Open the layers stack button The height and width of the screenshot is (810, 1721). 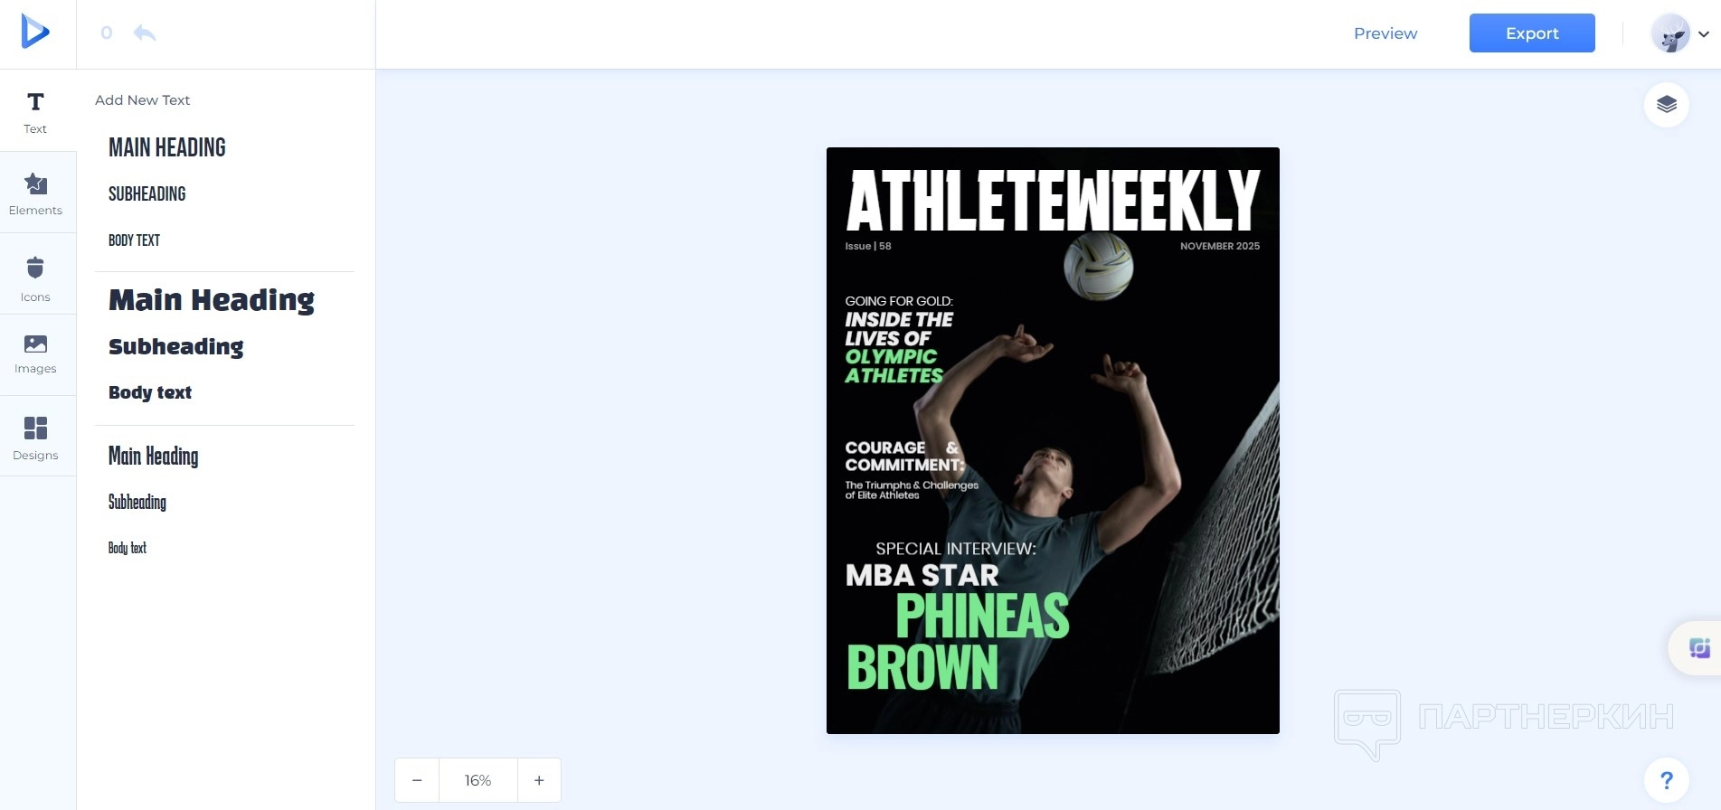[x=1666, y=105]
